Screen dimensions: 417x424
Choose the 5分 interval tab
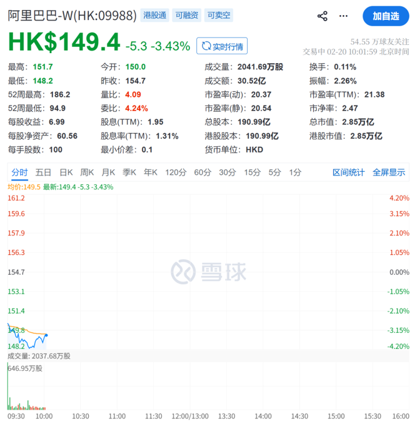[274, 172]
